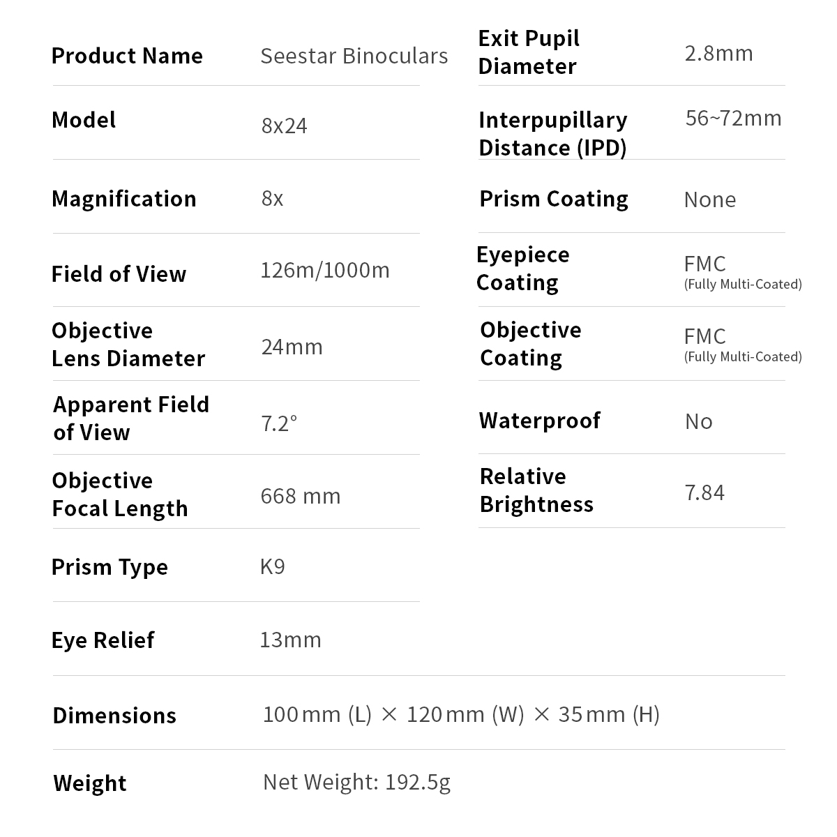Viewport: 837px width, 837px height.
Task: Click the Product Name label
Action: (127, 56)
